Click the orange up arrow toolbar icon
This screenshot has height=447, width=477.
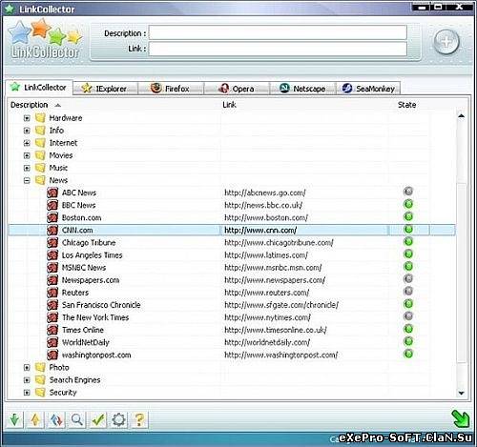point(35,420)
